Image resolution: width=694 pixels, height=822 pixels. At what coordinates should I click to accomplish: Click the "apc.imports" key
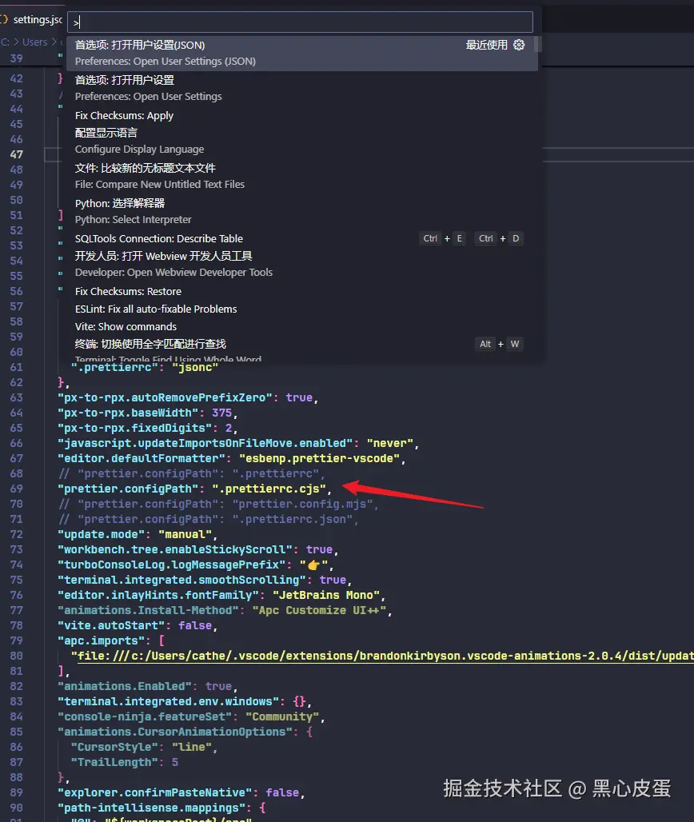102,640
